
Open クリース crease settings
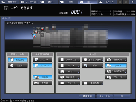[x=69, y=83]
